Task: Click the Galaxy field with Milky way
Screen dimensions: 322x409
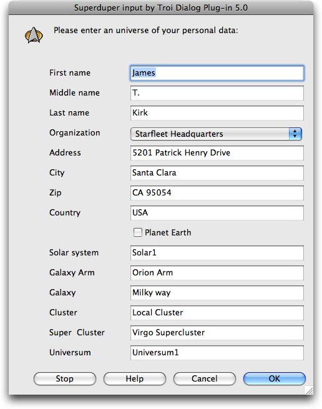Action: pos(217,293)
